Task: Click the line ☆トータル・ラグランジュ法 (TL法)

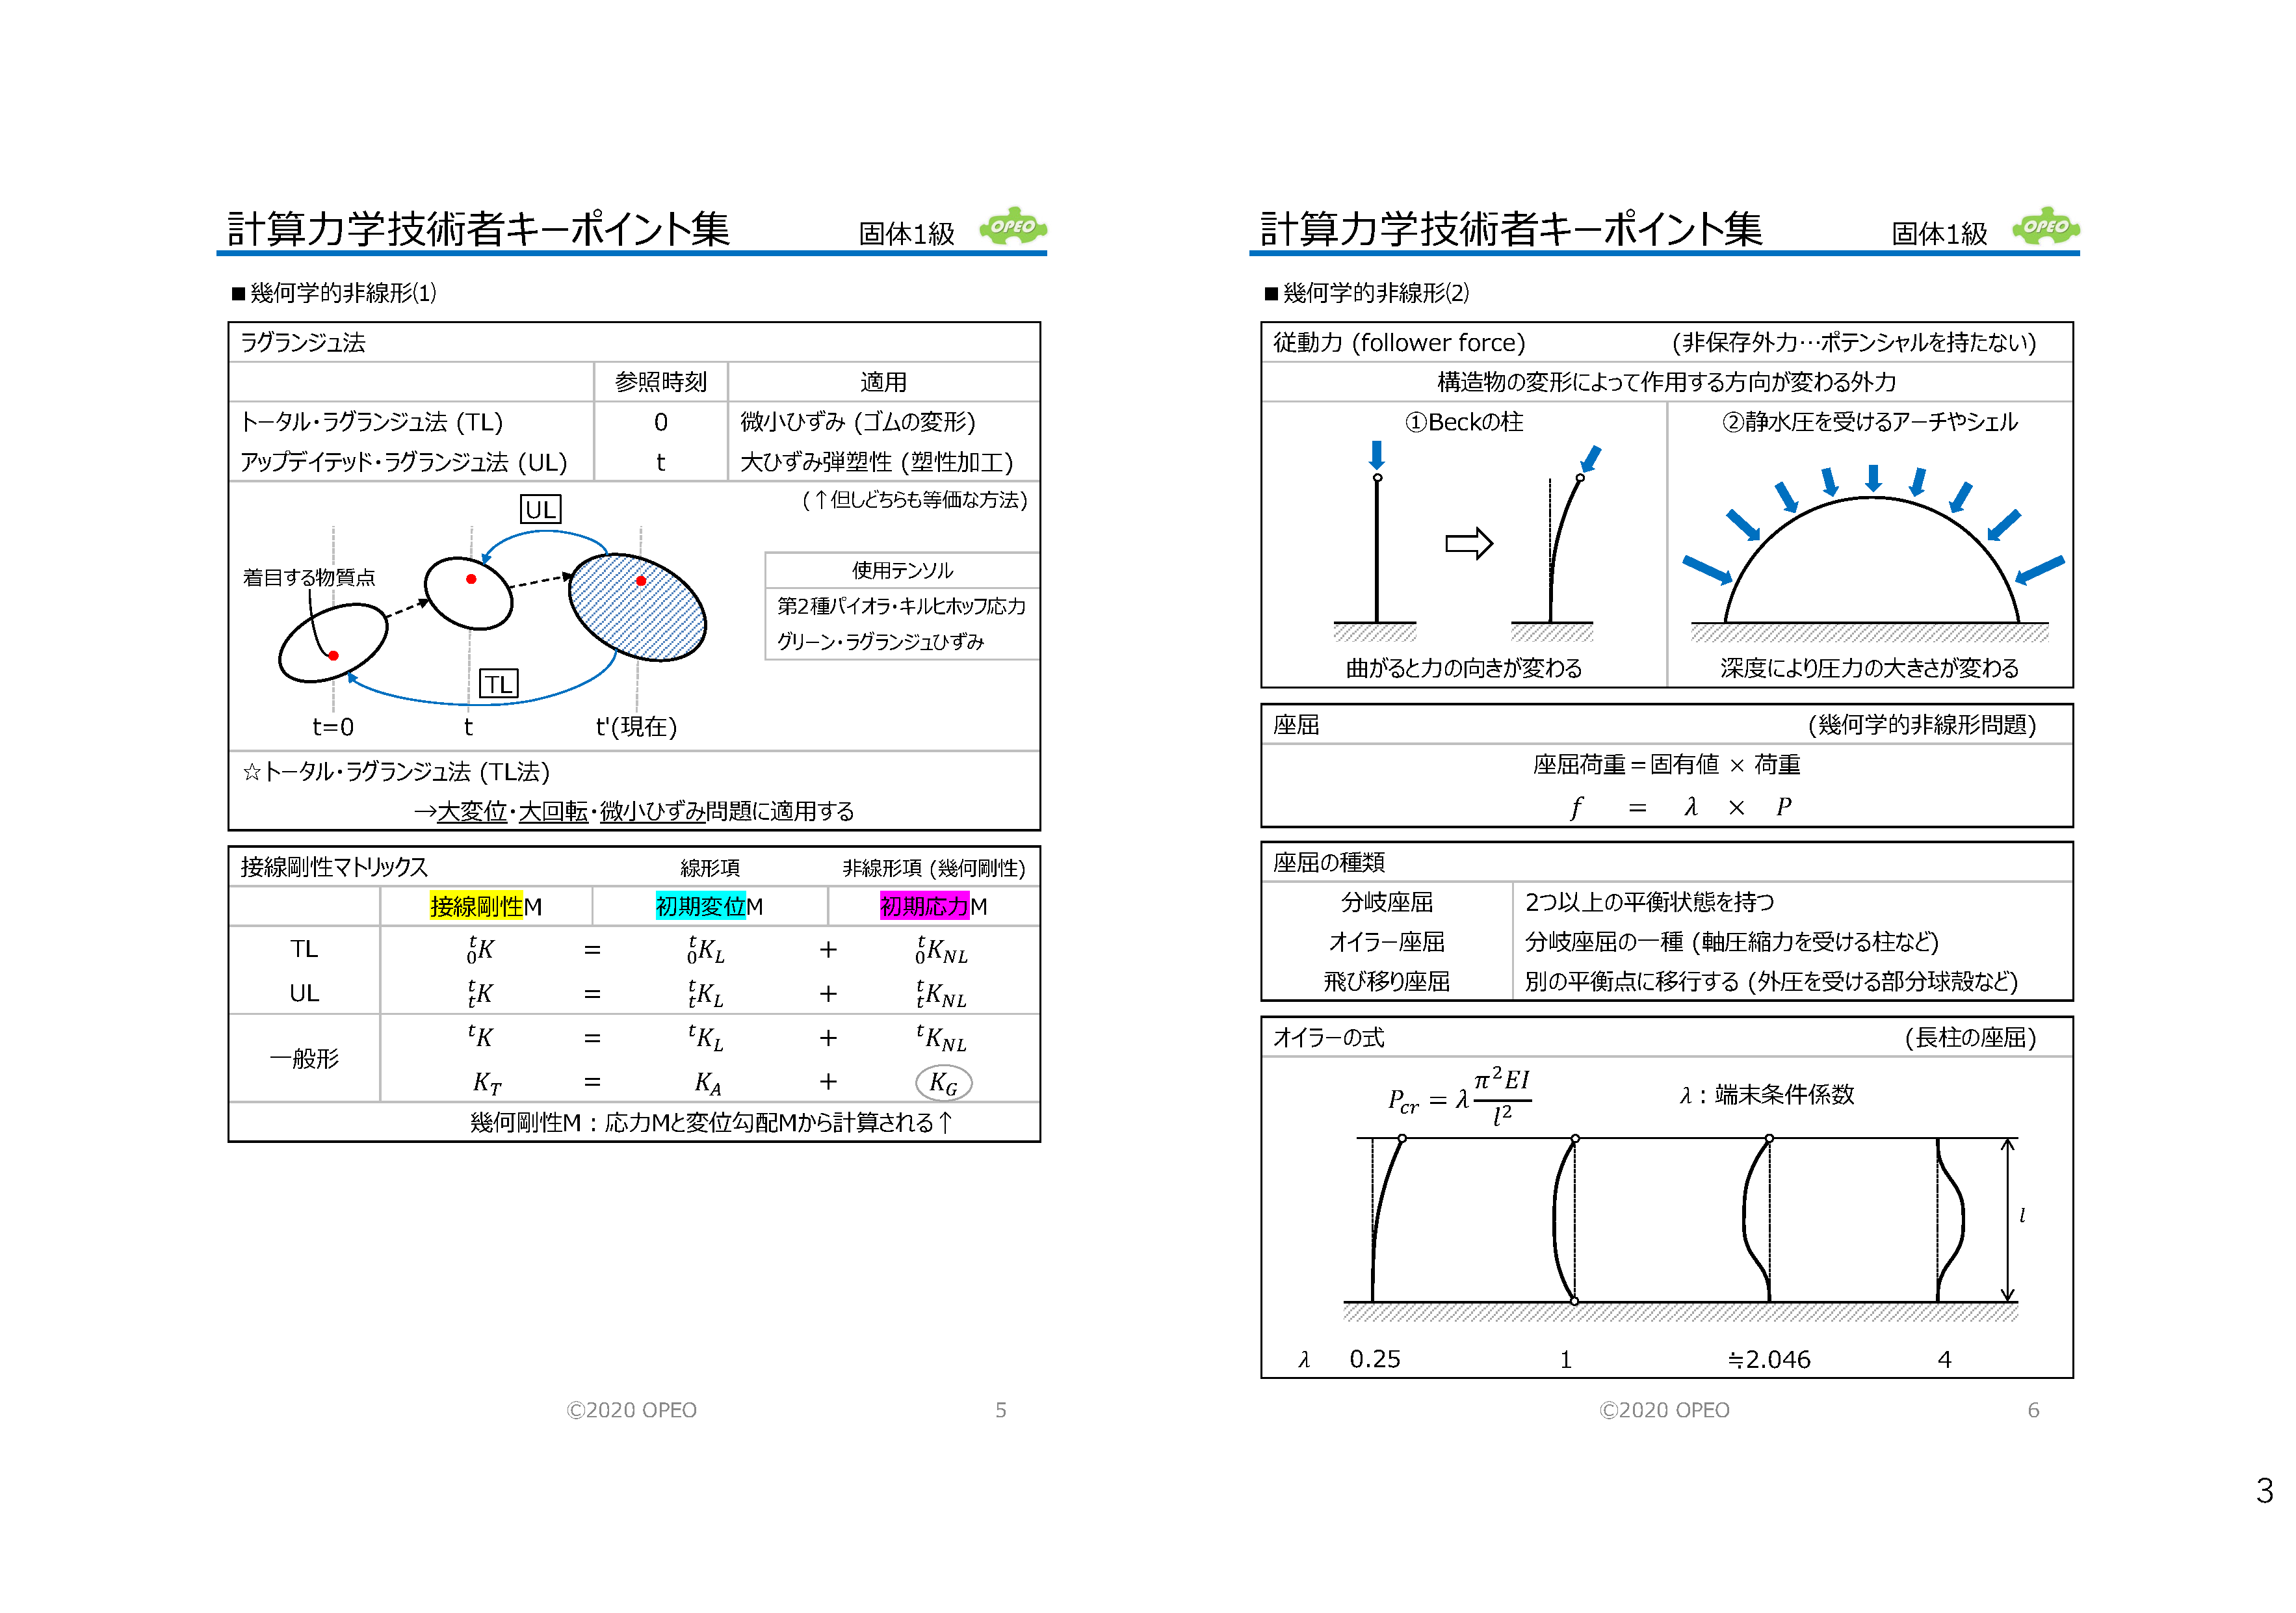Action: [x=397, y=772]
